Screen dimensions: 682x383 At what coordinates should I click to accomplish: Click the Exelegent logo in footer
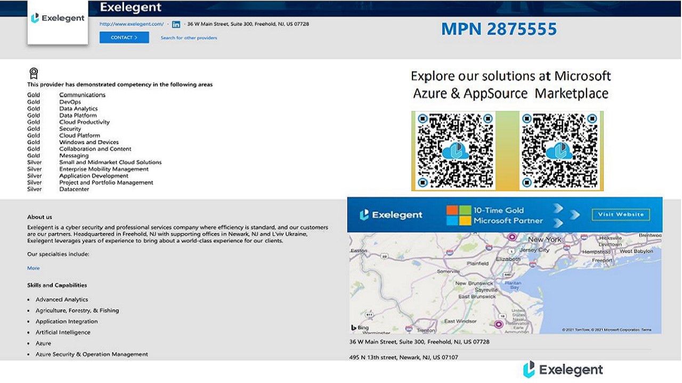point(563,370)
